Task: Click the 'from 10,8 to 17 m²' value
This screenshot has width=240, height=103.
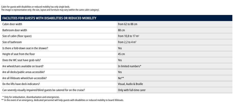Action: (x=128, y=36)
